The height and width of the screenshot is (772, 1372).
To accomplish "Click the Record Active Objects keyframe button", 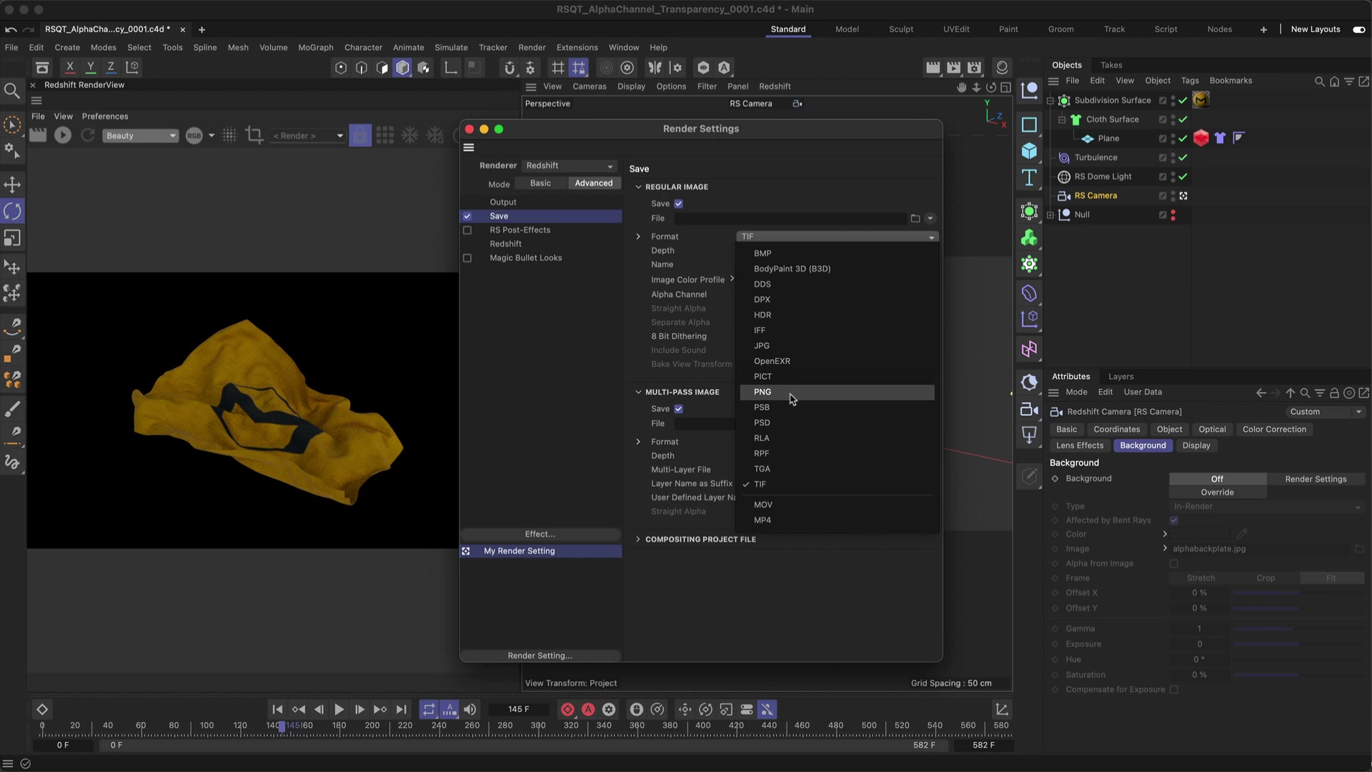I will click(567, 709).
